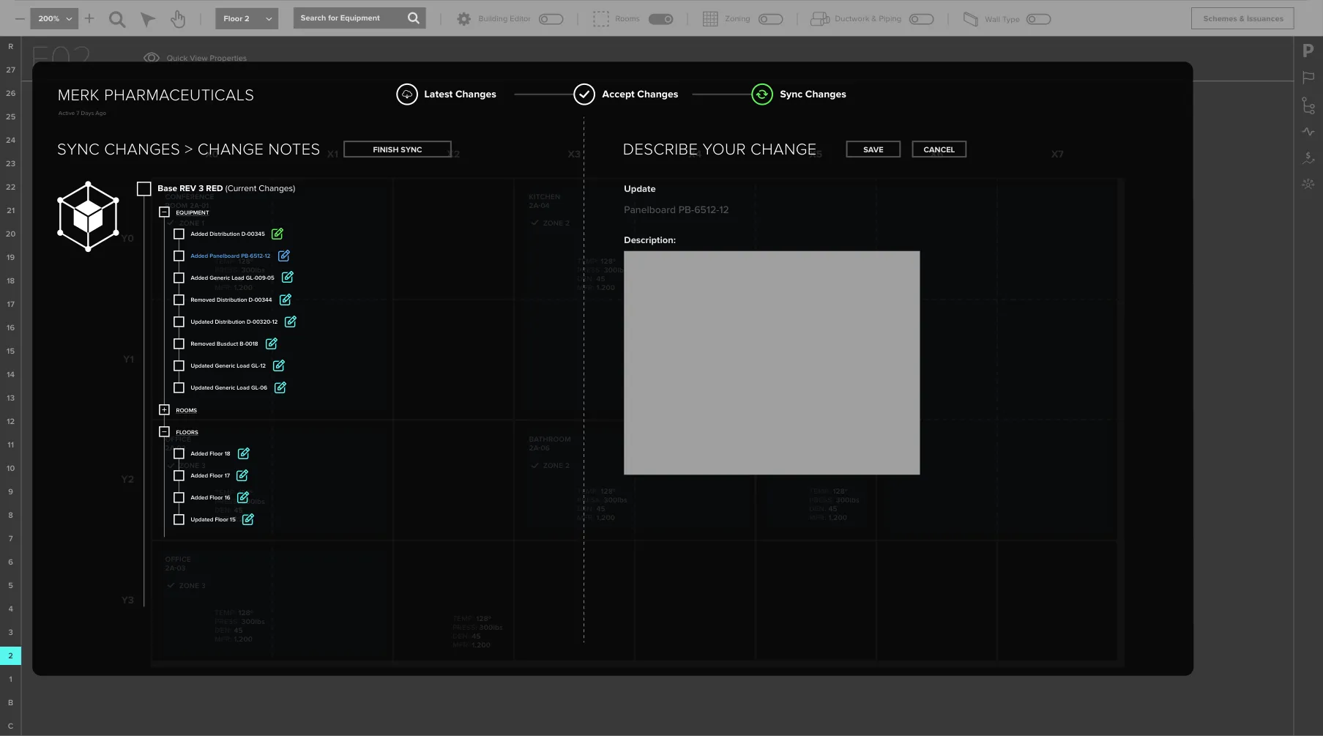
Task: Go to Latest Changes step
Action: (447, 94)
